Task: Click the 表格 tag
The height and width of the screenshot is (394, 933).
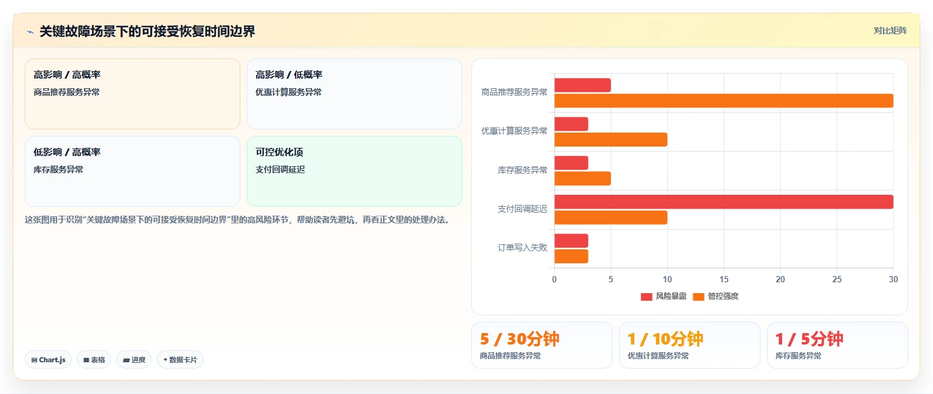Action: coord(94,360)
